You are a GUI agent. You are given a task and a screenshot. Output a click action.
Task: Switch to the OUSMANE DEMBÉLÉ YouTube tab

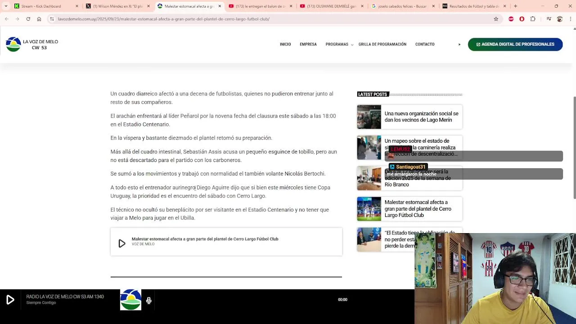click(x=331, y=6)
